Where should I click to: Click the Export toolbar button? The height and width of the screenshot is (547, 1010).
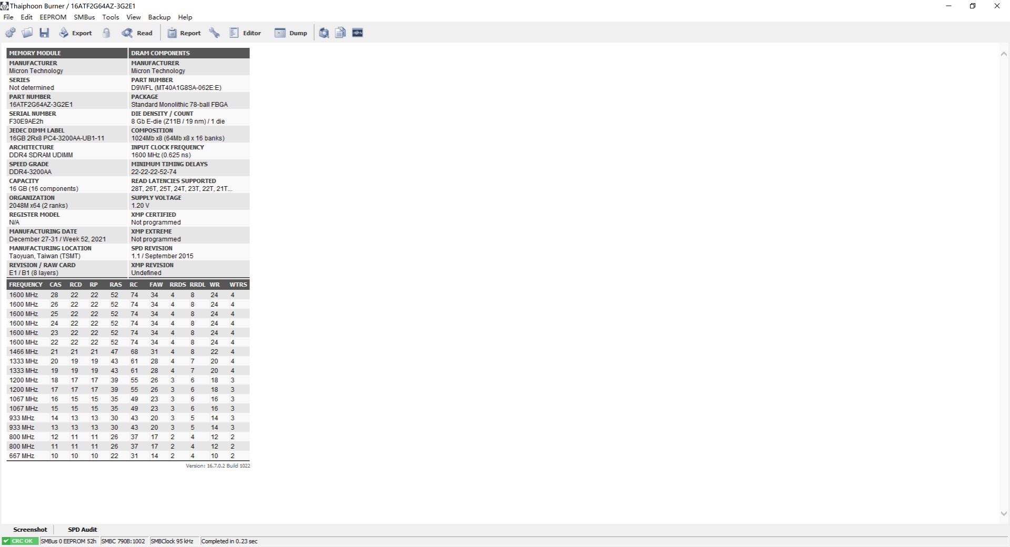tap(75, 33)
